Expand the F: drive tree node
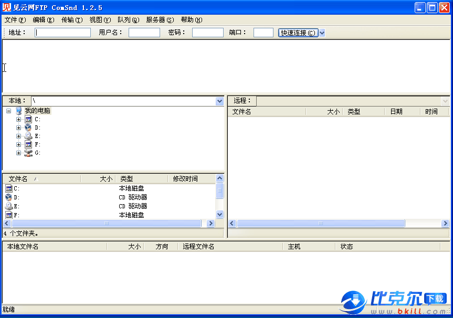453x318 pixels. pos(18,144)
